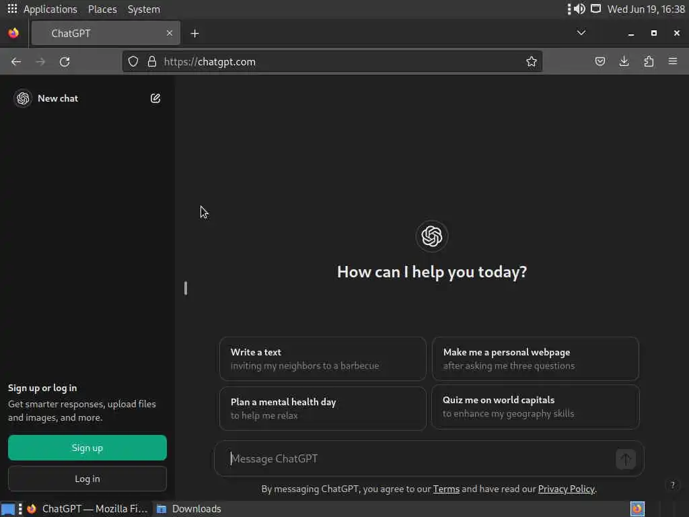This screenshot has width=689, height=517.
Task: Click the Firefox icon in bottom-right tray
Action: [x=637, y=509]
